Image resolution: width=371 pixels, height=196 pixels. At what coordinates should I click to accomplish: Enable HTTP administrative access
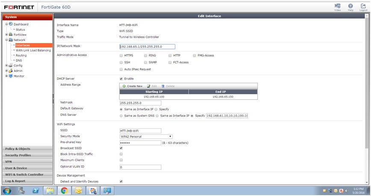[x=170, y=55]
